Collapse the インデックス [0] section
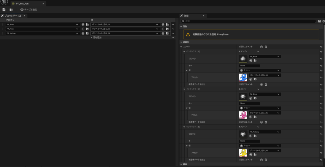Screen dimensions: 325x167 (x=184, y=51)
